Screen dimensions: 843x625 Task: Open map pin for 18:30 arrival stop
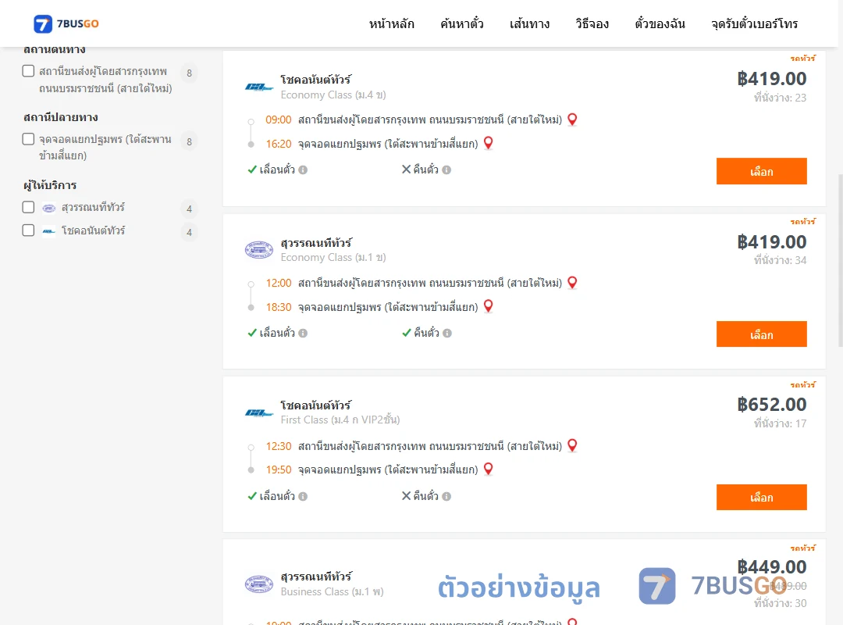point(488,306)
